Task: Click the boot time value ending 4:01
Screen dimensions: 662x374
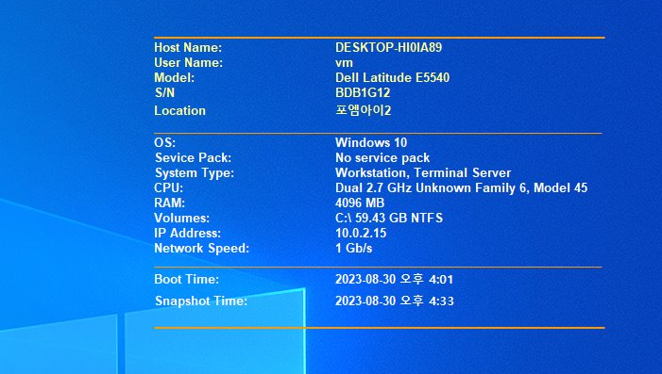Action: click(394, 279)
